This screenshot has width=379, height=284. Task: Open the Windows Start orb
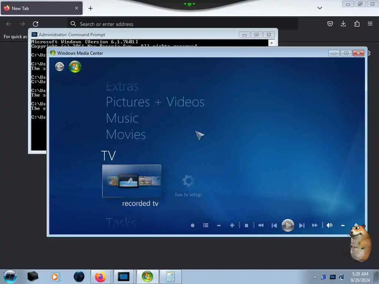pos(10,277)
